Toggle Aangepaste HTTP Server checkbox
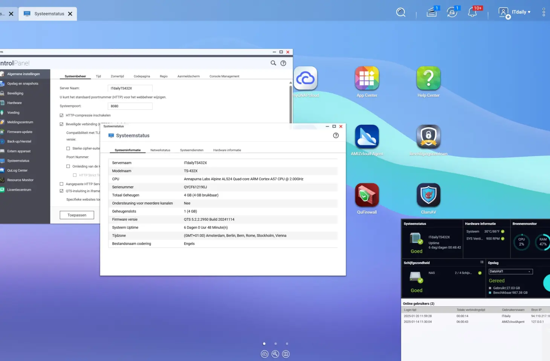550x361 pixels. (x=61, y=184)
